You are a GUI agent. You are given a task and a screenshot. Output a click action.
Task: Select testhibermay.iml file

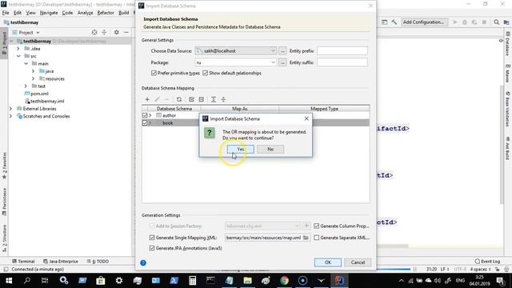tap(45, 102)
